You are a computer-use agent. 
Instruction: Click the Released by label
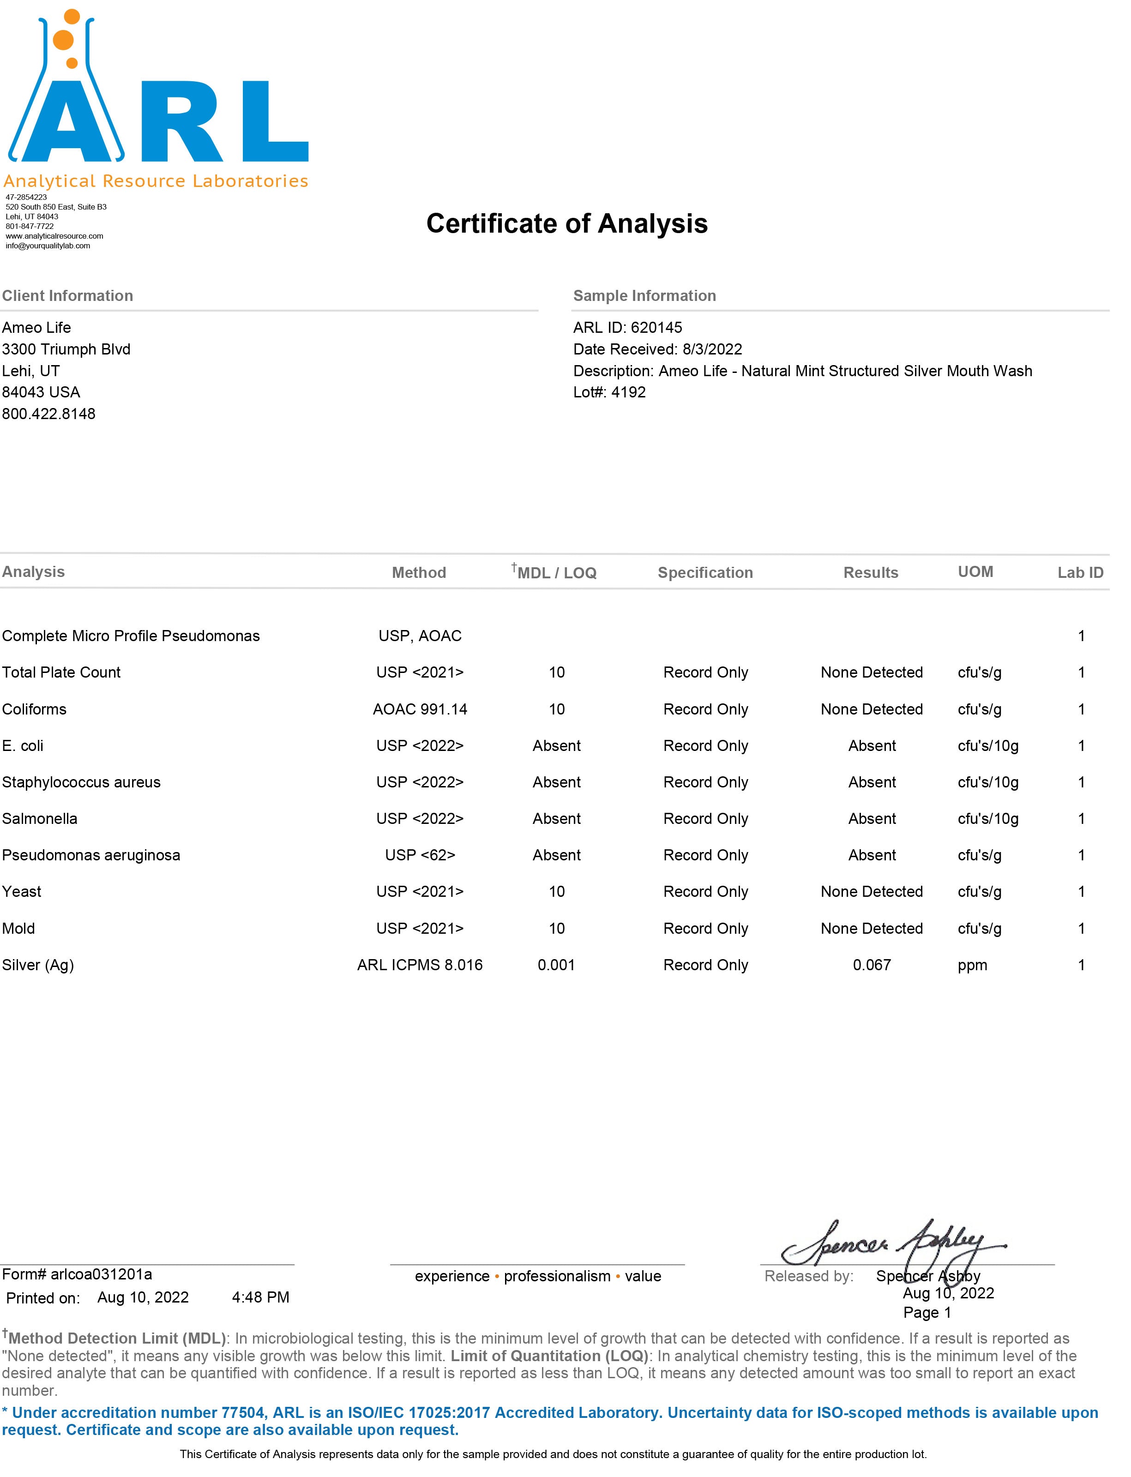[808, 1276]
